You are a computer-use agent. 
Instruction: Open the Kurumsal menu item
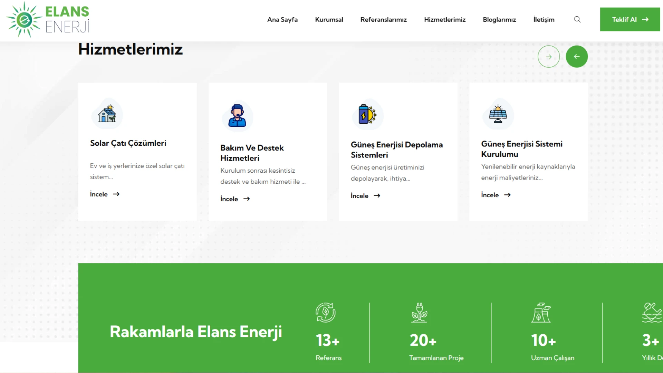[329, 20]
